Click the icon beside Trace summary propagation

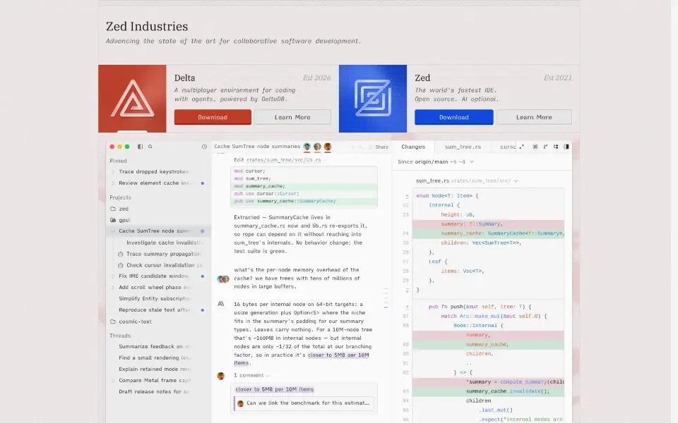[x=121, y=255]
